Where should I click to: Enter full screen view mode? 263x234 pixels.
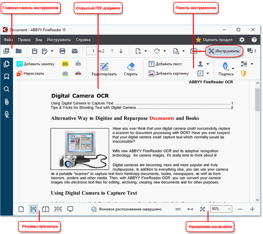[x=70, y=209]
